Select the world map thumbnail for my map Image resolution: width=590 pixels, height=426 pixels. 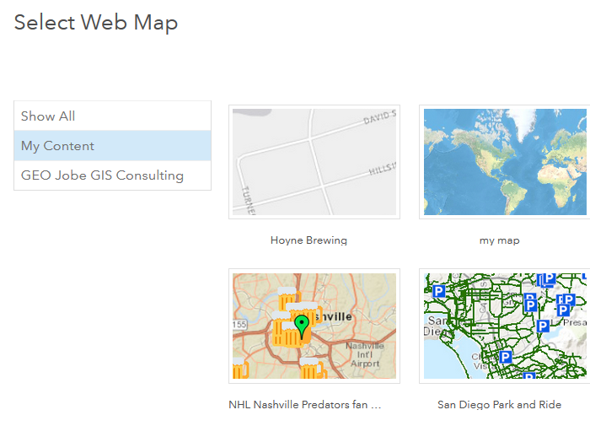(x=506, y=161)
